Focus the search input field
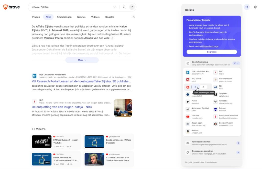This screenshot has height=169, width=262. (x=72, y=7)
